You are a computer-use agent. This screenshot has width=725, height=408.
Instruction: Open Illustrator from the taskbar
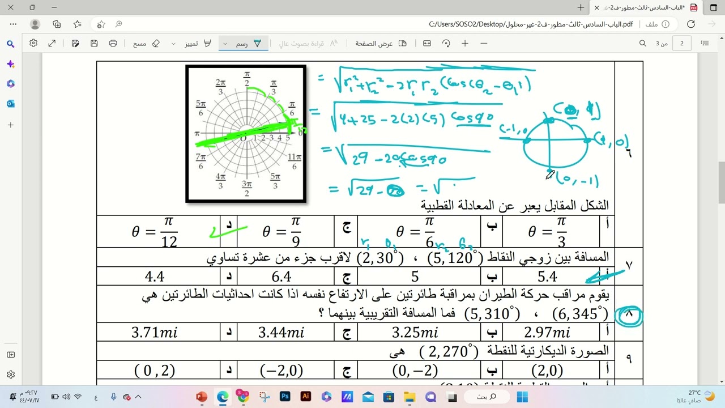click(x=305, y=397)
